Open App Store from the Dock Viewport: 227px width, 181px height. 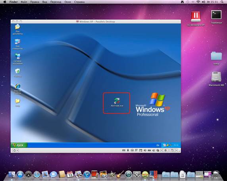point(20,174)
